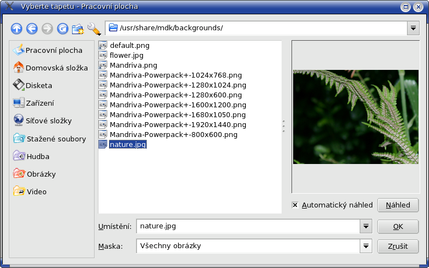The height and width of the screenshot is (268, 429).
Task: Select Mandriva-Powerpack+-1280x1024.png
Action: [x=178, y=85]
